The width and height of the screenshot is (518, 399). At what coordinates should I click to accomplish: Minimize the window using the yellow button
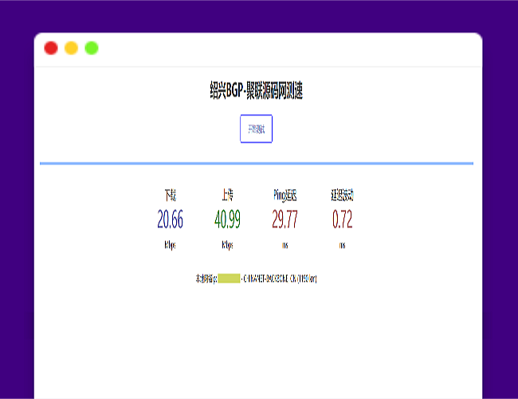pyautogui.click(x=71, y=48)
